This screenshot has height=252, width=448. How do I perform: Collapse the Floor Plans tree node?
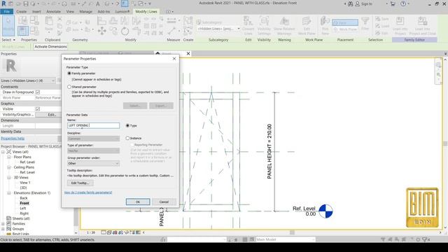click(9, 157)
